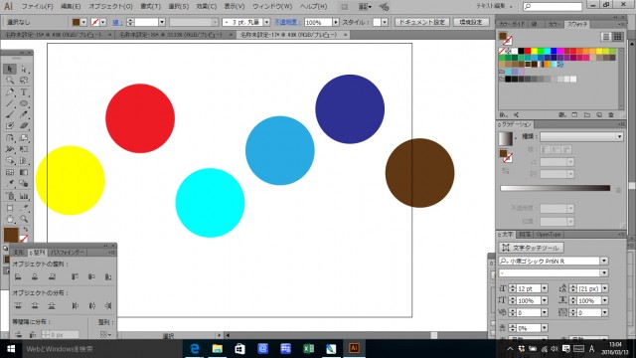Image resolution: width=636 pixels, height=358 pixels.
Task: Click horizontal distribute right icon
Action: 108,305
